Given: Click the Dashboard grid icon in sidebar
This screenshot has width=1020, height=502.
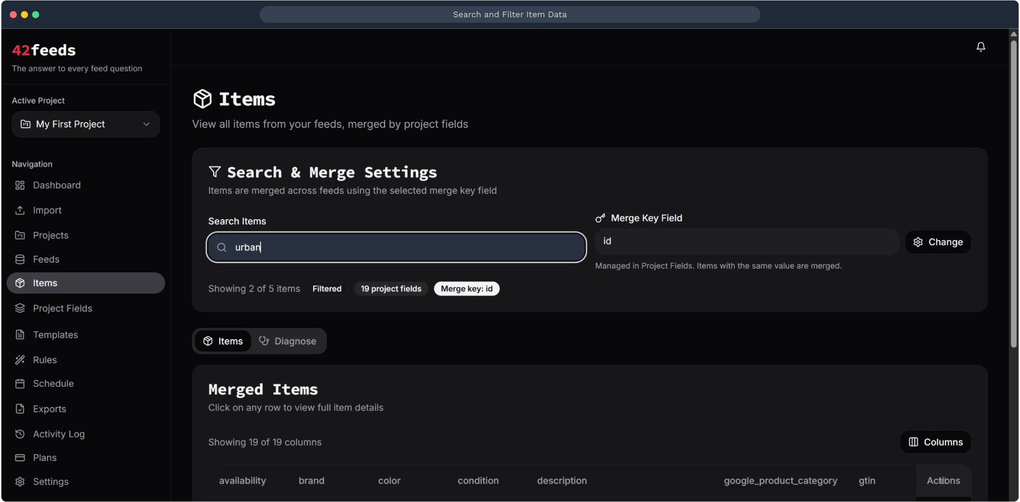Looking at the screenshot, I should click(20, 185).
